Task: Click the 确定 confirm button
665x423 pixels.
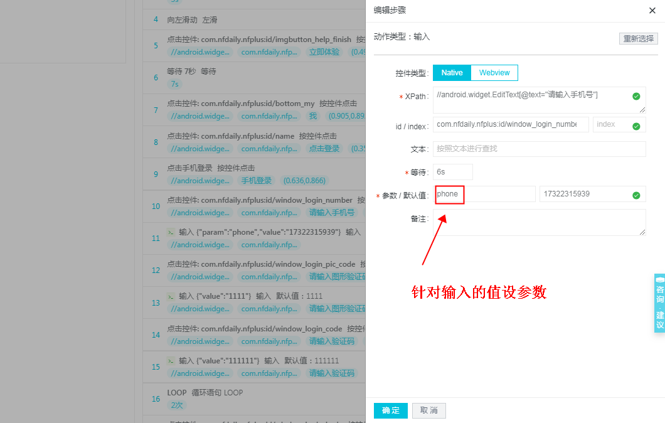Action: 390,410
